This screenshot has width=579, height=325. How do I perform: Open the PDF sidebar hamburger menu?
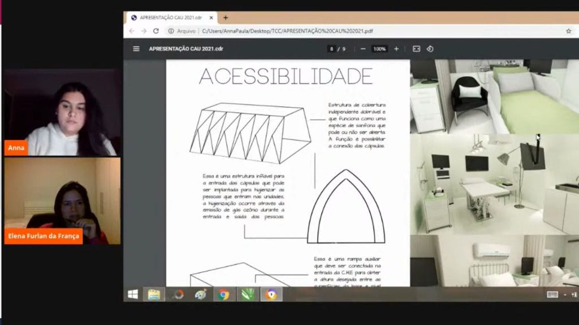(x=136, y=49)
